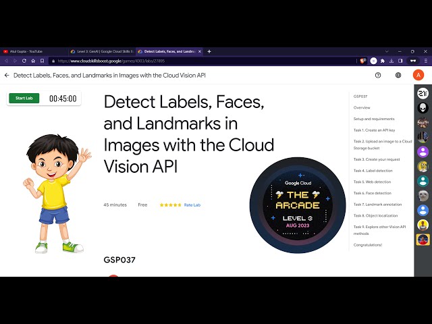The width and height of the screenshot is (432, 324).
Task: Go to Task 5. Web detection
Action: pos(372,182)
